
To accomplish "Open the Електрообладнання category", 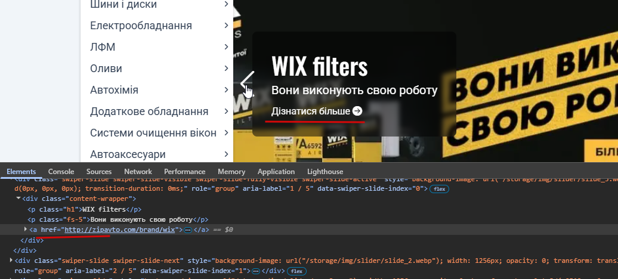I will point(141,26).
